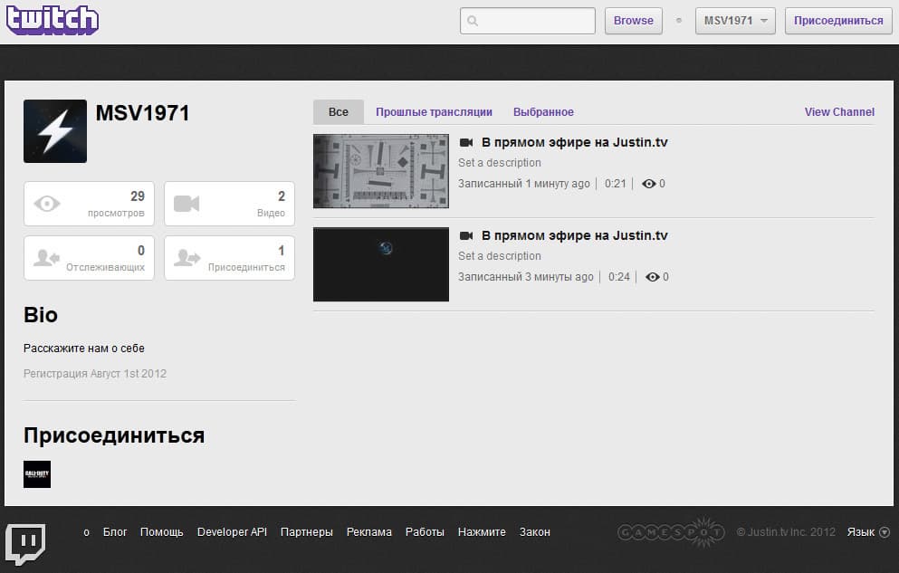This screenshot has height=573, width=899.
Task: Click the views eye icon of the 0:21 video
Action: [x=648, y=184]
